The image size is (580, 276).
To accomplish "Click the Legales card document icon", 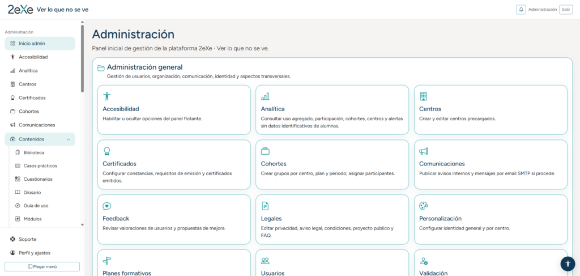I will (x=265, y=206).
